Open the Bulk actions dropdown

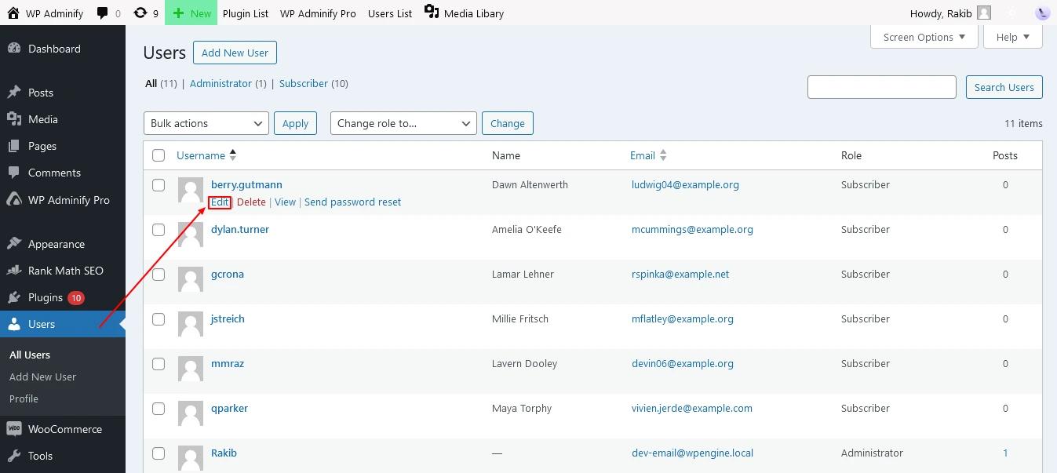coord(206,123)
